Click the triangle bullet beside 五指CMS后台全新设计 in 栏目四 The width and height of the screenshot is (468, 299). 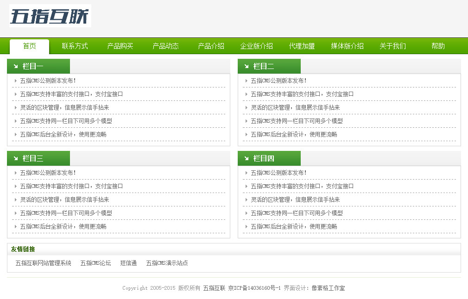(245, 226)
